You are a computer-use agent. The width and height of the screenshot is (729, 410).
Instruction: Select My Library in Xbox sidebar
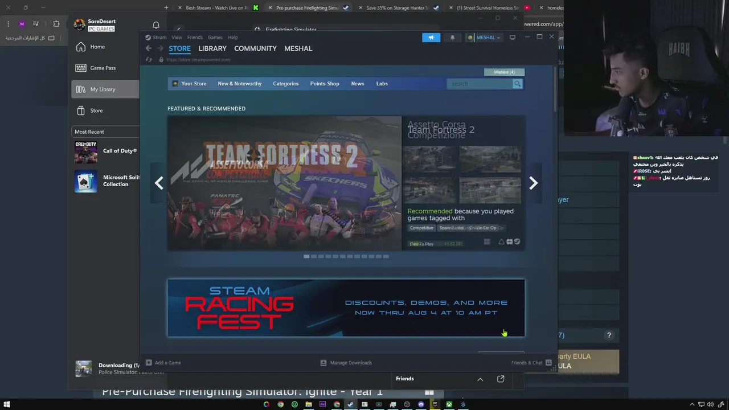click(x=105, y=89)
